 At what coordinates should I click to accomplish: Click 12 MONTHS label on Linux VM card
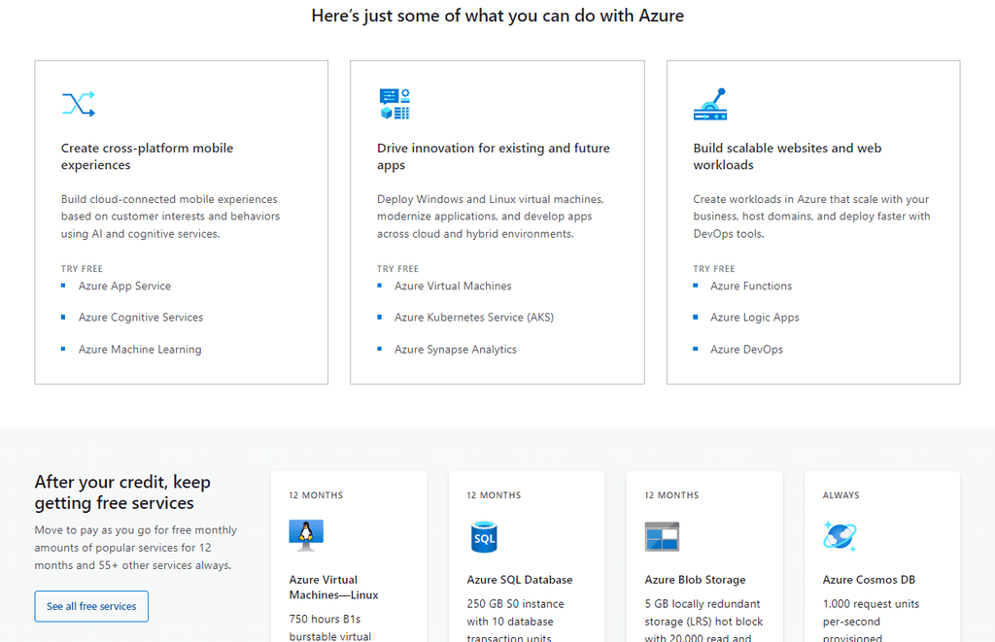(x=316, y=495)
